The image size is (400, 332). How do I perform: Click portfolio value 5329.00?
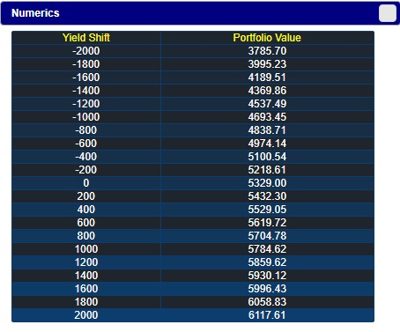pos(267,183)
